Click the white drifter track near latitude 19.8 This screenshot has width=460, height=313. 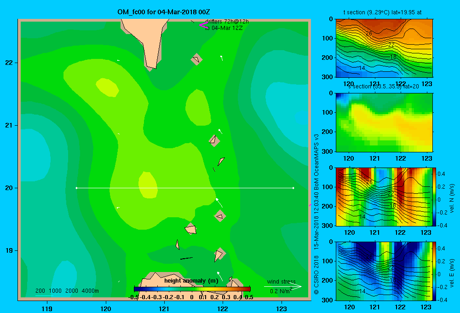(219, 203)
